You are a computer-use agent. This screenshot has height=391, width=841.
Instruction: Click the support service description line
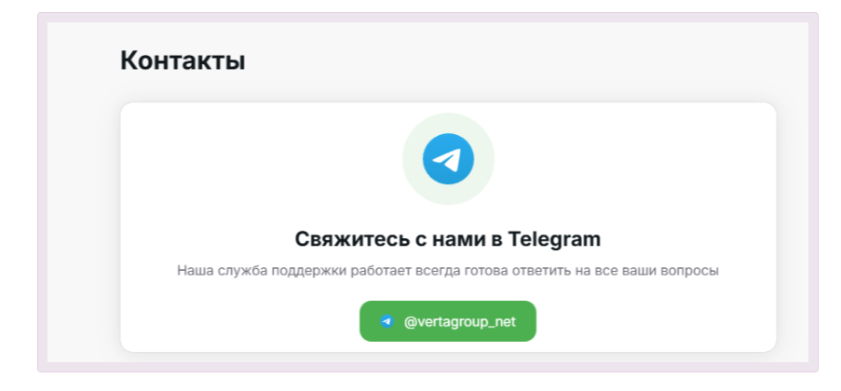click(x=448, y=271)
